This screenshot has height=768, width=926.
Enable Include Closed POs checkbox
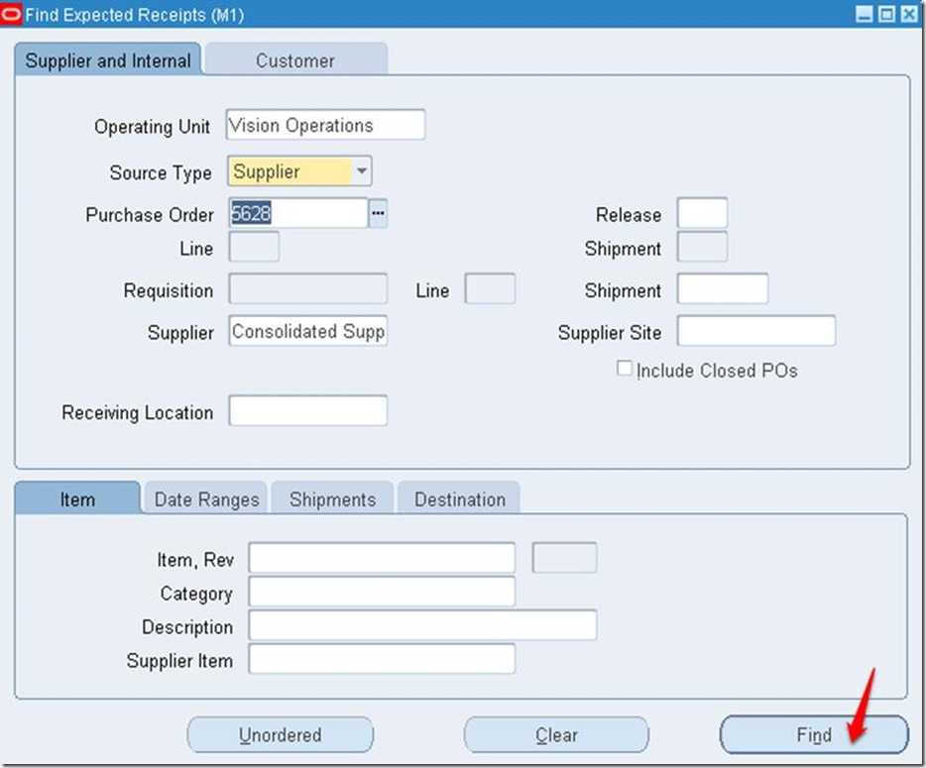click(624, 369)
